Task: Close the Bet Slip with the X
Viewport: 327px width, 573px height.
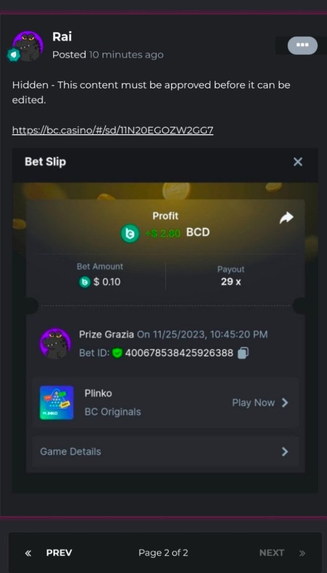Action: point(298,162)
